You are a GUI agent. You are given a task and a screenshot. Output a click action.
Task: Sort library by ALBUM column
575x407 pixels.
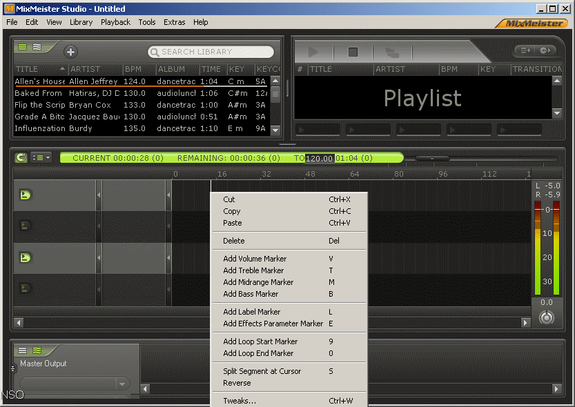point(178,69)
